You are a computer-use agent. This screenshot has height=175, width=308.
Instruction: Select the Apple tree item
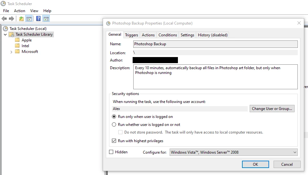click(x=26, y=40)
